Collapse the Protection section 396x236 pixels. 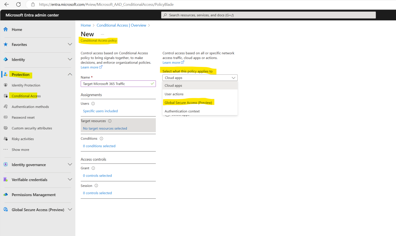tap(70, 74)
